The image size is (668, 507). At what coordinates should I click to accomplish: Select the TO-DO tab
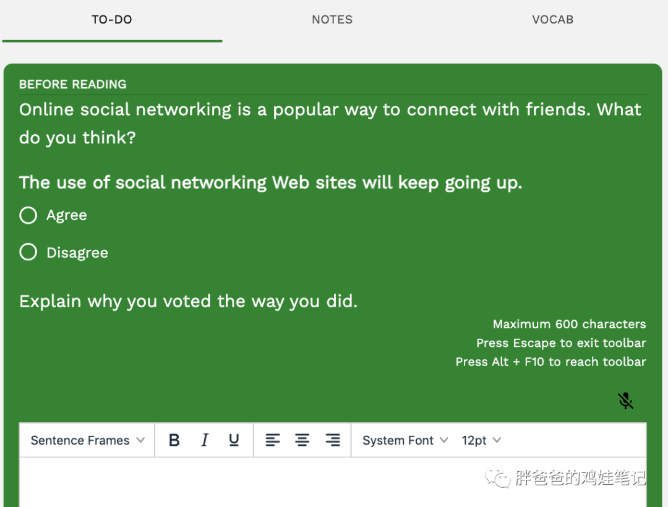[112, 20]
